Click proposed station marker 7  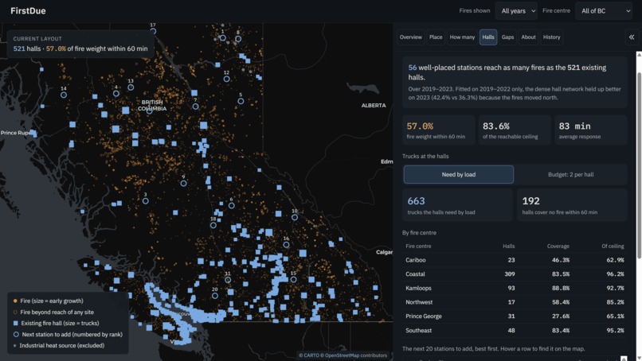pos(196,107)
